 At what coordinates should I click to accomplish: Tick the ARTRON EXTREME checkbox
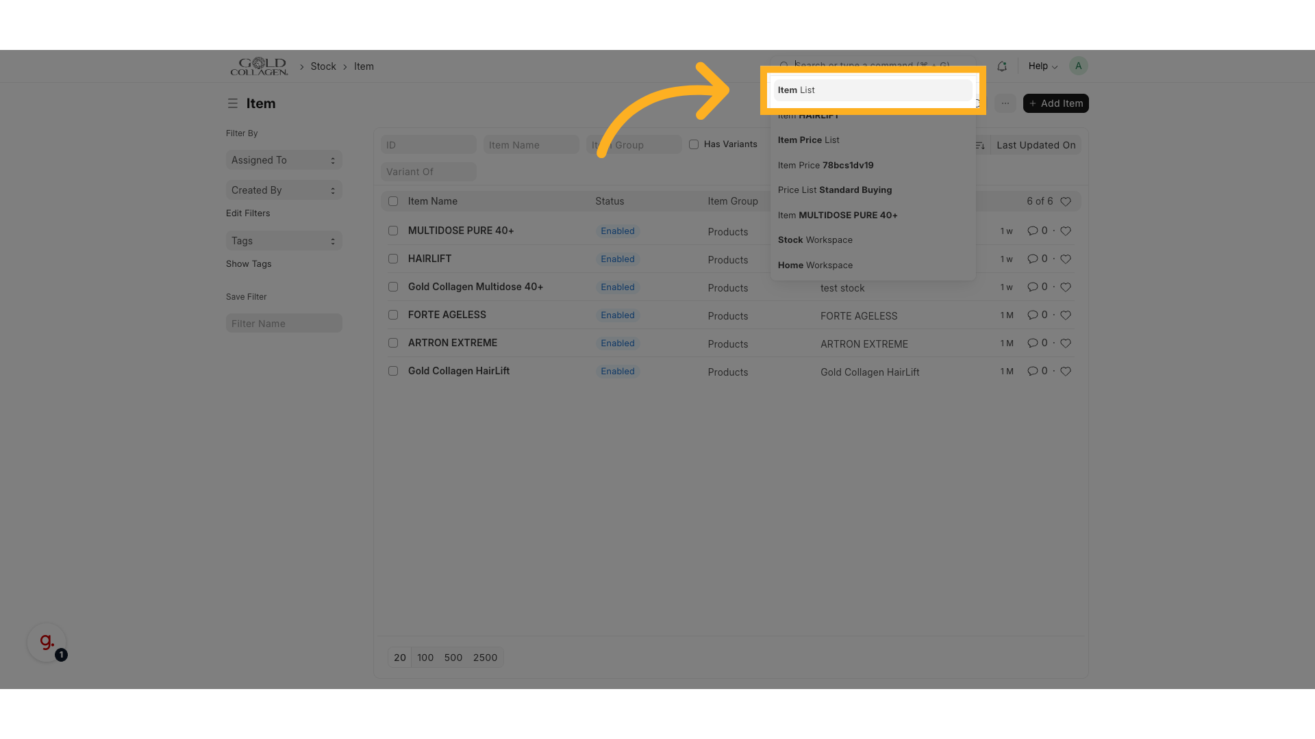click(393, 343)
